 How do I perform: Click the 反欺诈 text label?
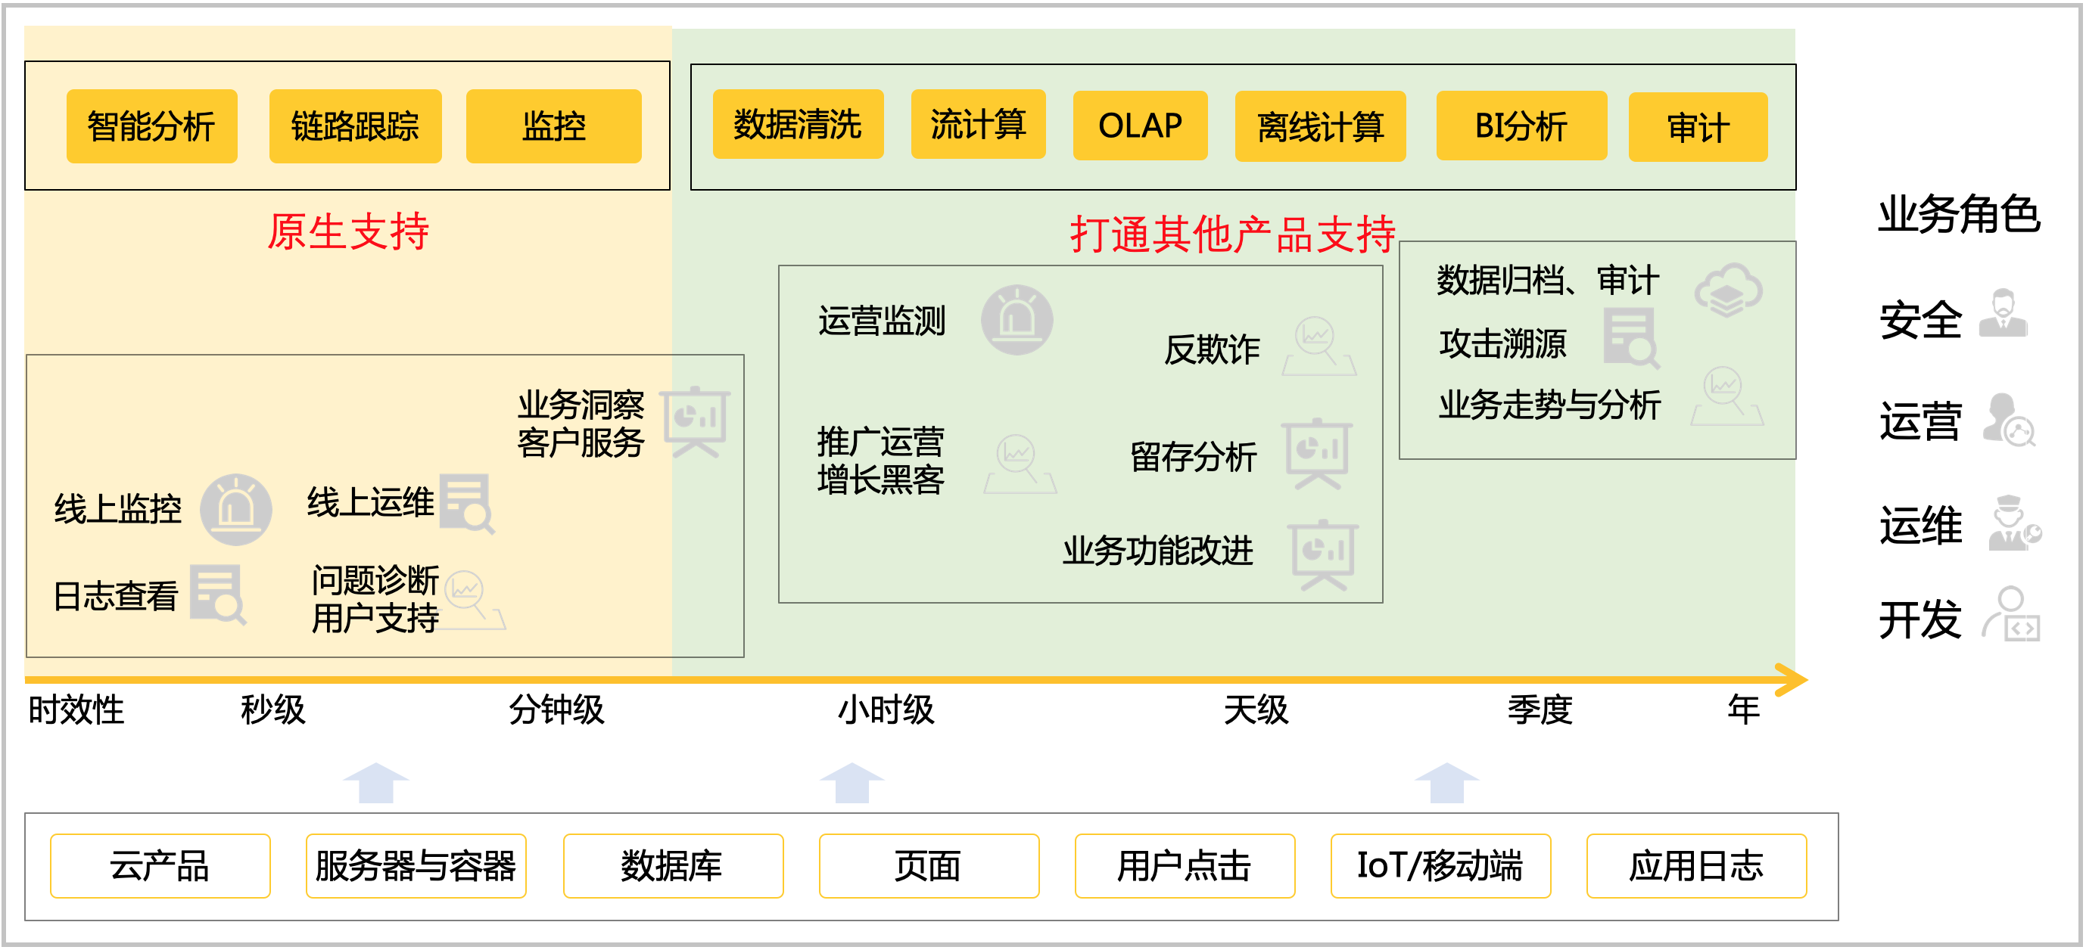point(1212,349)
